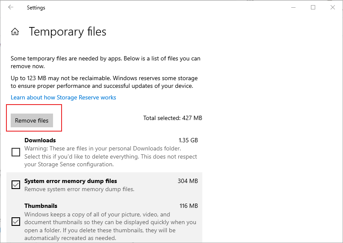
Task: Select the Downloads heading text
Action: [x=40, y=140]
